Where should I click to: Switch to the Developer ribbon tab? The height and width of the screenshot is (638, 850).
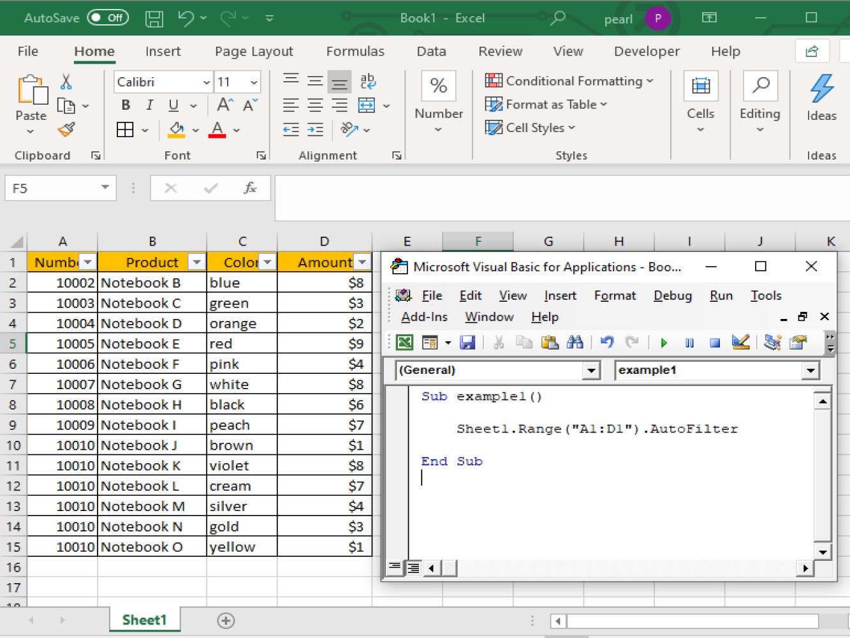[x=646, y=51]
